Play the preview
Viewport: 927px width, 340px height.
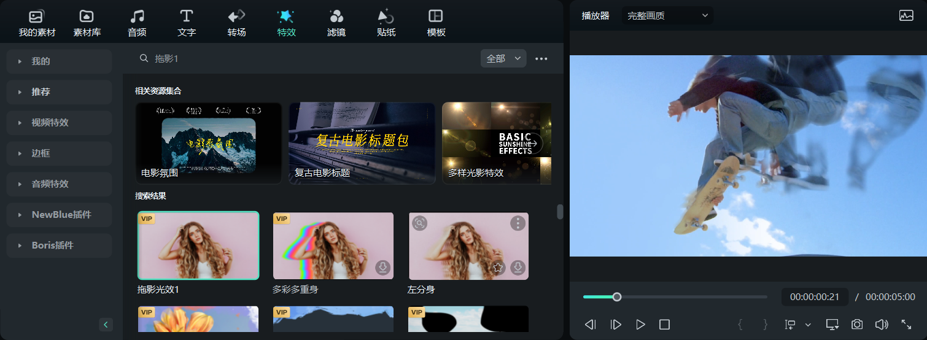[640, 325]
